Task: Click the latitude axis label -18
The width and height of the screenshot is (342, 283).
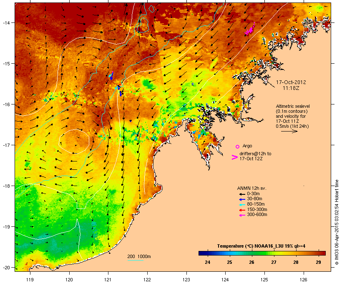Action: click(6, 186)
